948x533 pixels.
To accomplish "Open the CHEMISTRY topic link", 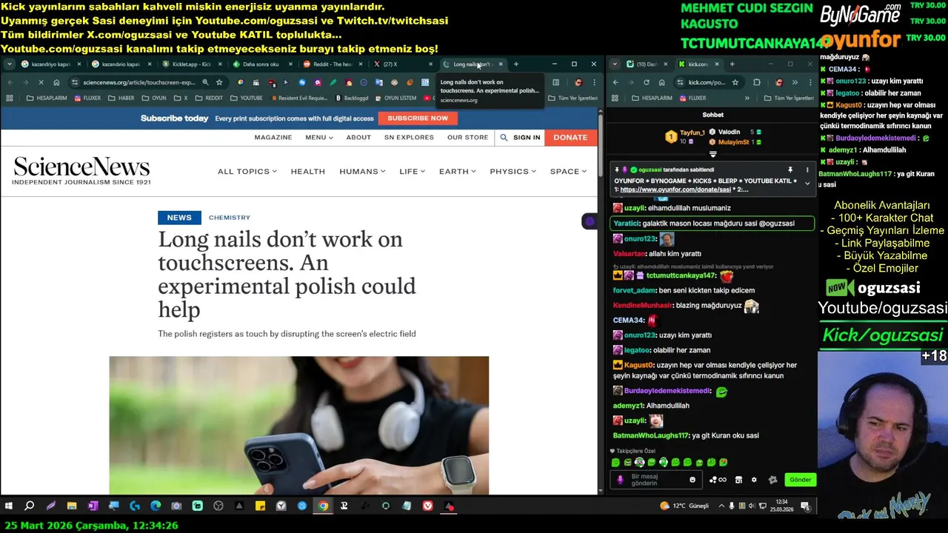I will click(230, 218).
